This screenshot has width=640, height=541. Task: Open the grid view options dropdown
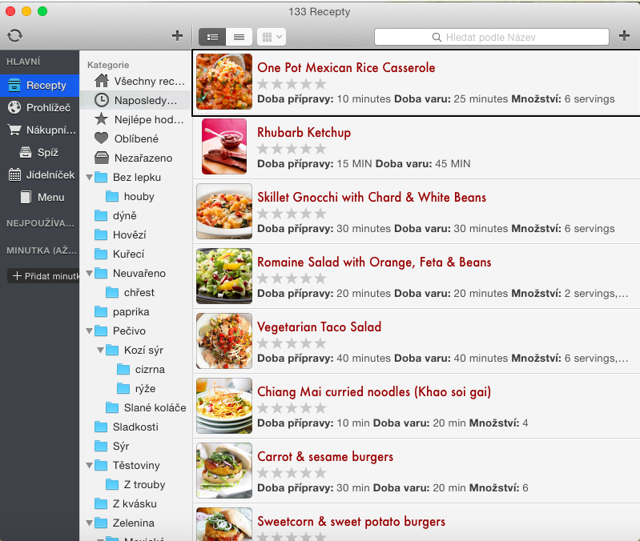[272, 37]
